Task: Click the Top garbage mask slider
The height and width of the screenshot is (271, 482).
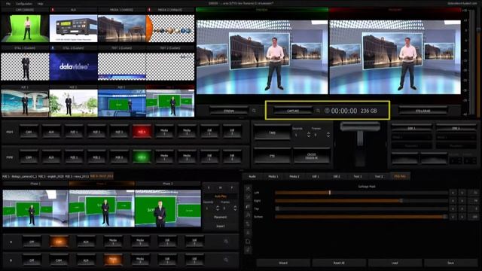Action: pos(361,209)
